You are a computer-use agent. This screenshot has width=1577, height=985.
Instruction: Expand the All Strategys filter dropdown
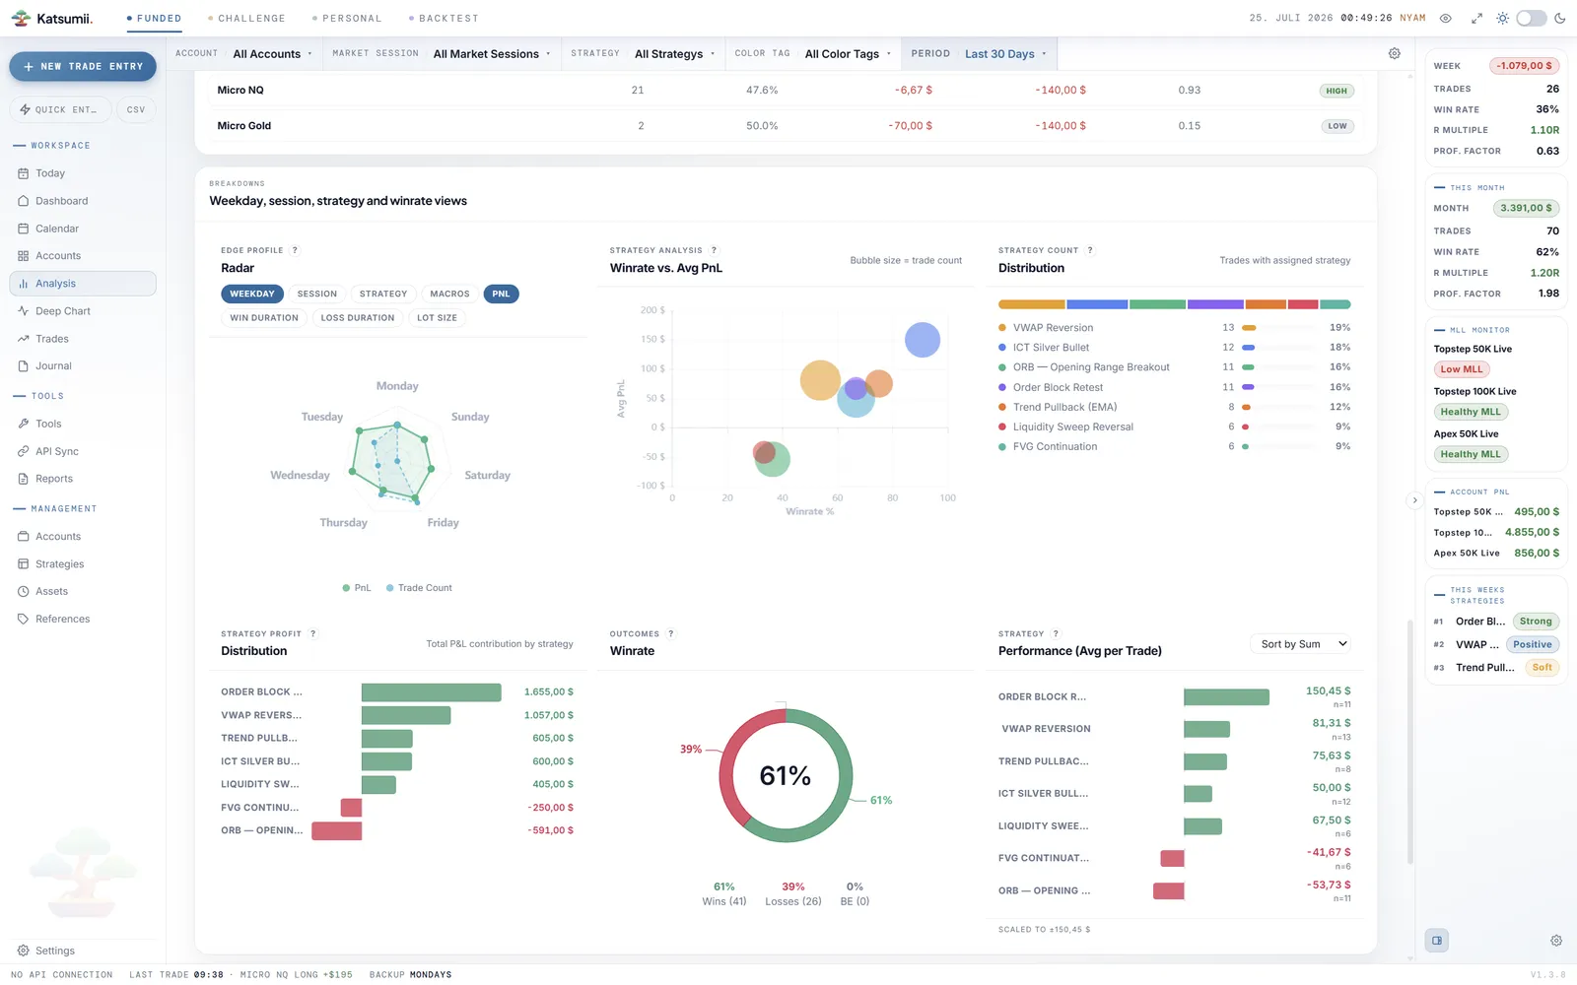coord(674,54)
